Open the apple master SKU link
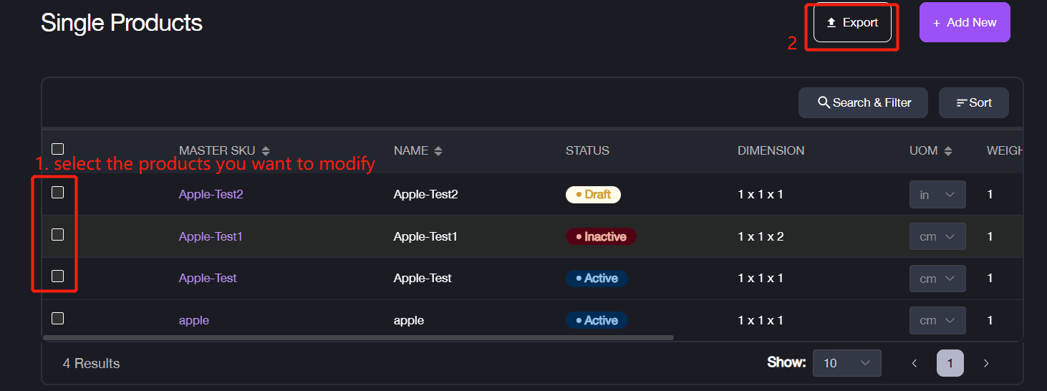Screen dimensions: 1047x391 [x=194, y=320]
